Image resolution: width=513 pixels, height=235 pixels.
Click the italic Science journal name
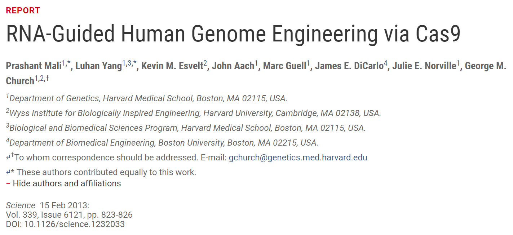tap(21, 205)
